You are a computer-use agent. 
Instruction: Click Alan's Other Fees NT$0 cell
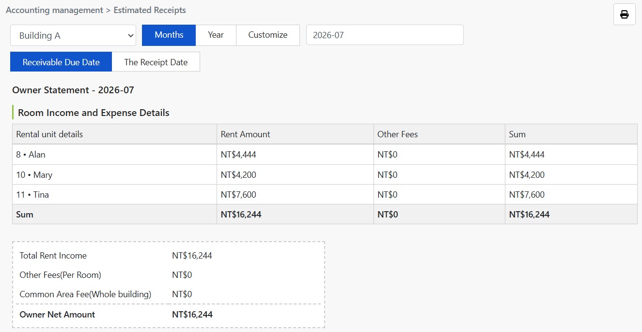[439, 155]
